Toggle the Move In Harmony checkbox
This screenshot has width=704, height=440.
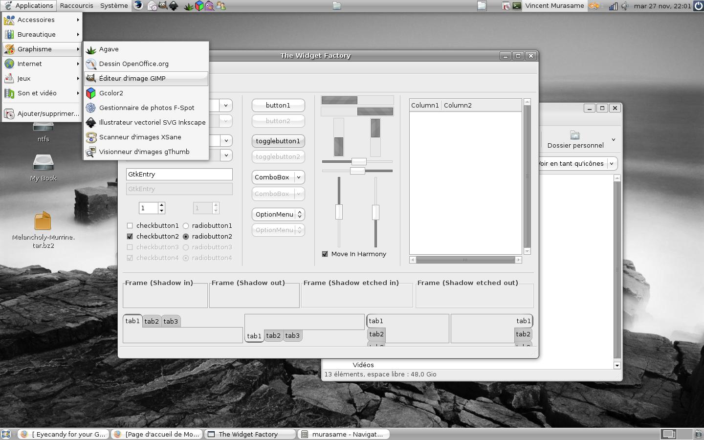[x=325, y=254]
